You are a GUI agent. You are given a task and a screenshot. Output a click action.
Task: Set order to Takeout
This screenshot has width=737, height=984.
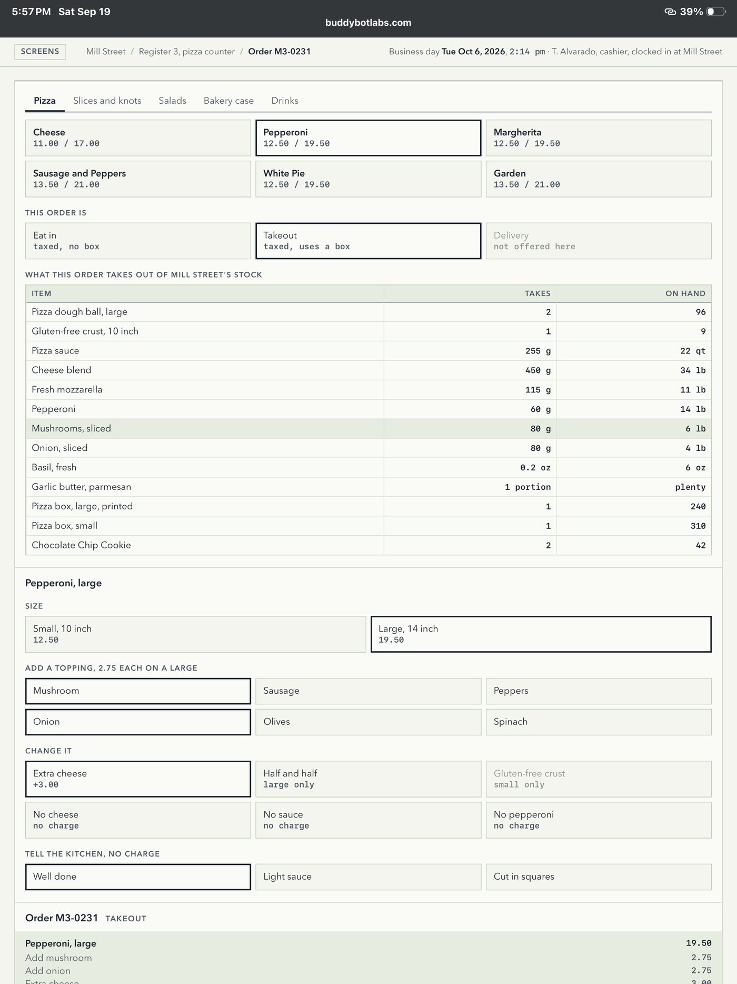pyautogui.click(x=368, y=241)
